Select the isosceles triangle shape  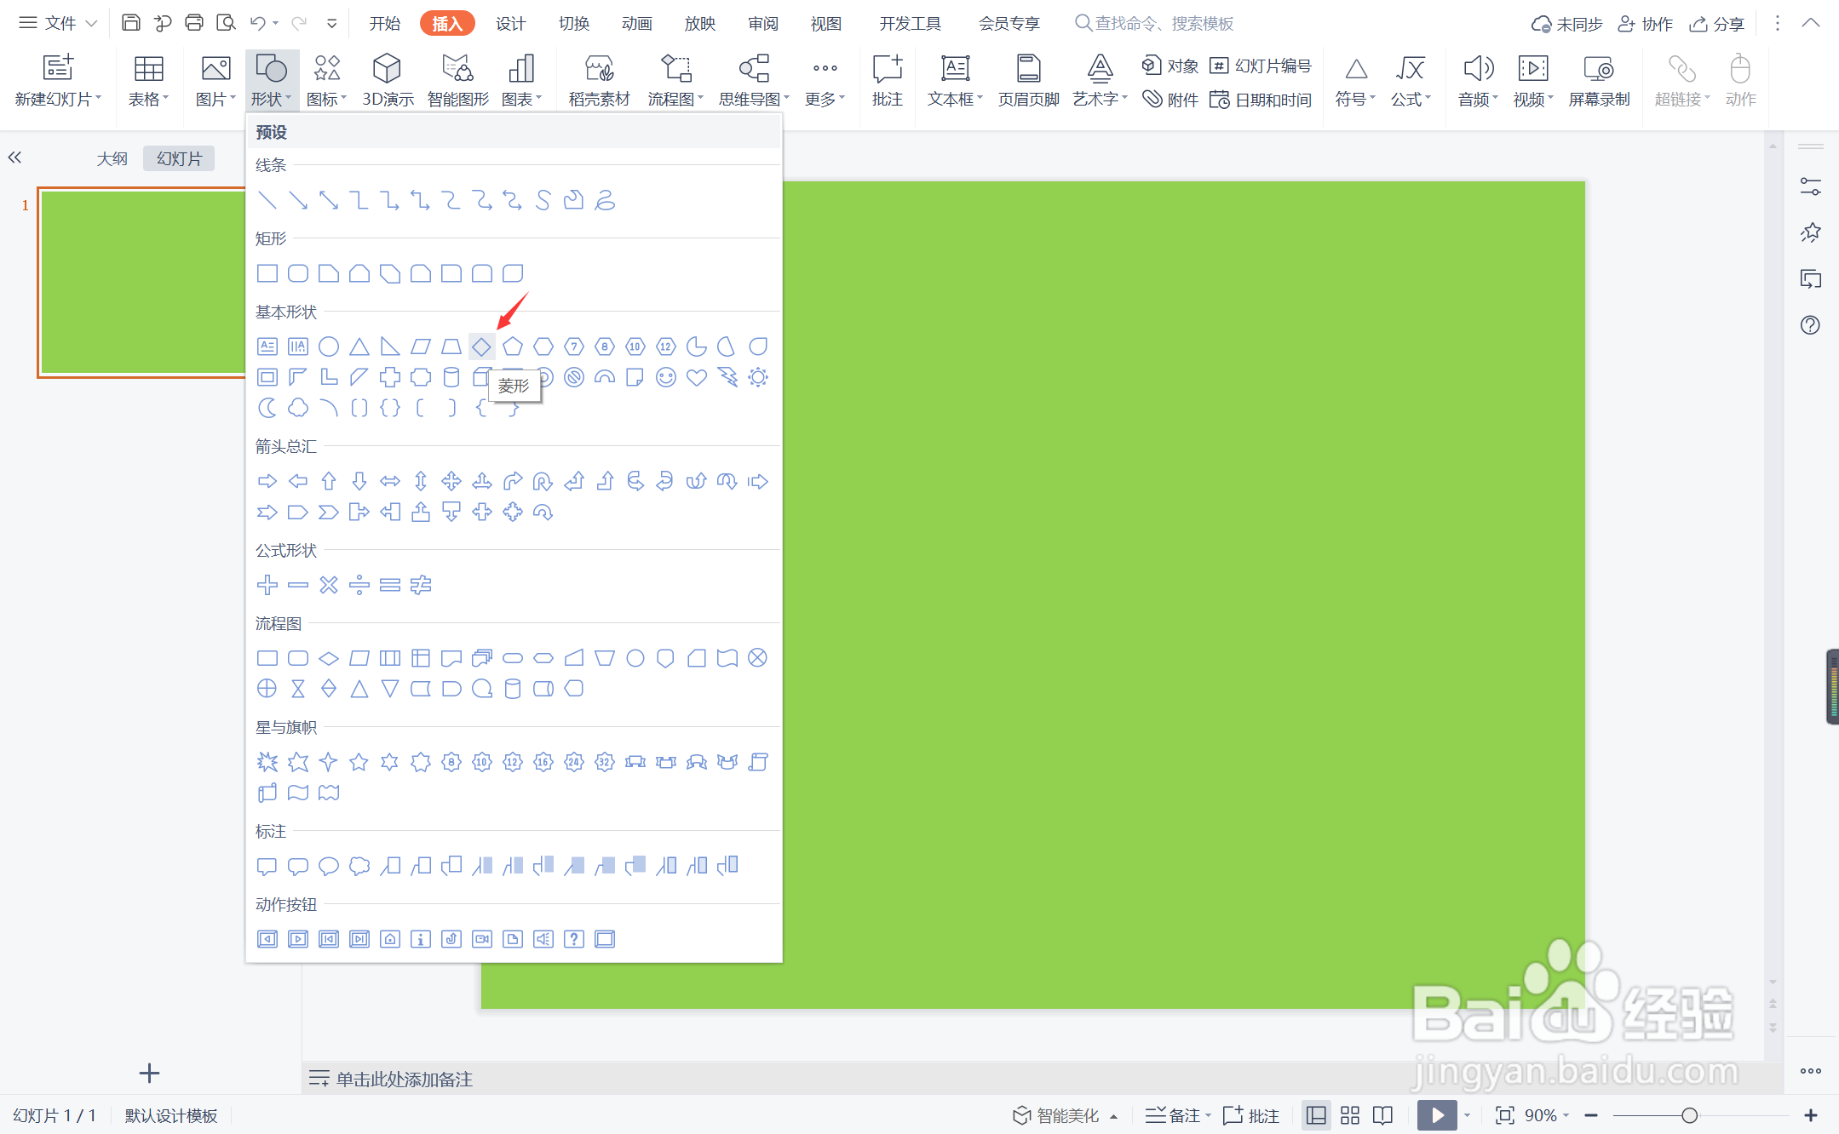pos(359,346)
